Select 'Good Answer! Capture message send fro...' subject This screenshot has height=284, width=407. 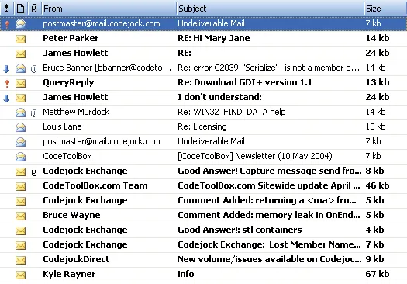(x=270, y=171)
